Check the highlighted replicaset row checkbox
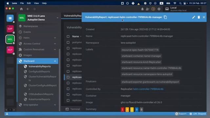 click(x=68, y=77)
